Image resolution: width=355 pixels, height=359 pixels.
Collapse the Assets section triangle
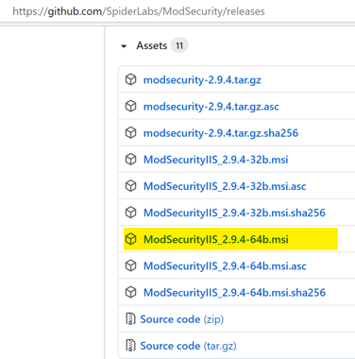click(x=124, y=46)
